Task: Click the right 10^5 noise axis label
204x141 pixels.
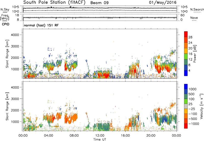Action: click(x=184, y=7)
